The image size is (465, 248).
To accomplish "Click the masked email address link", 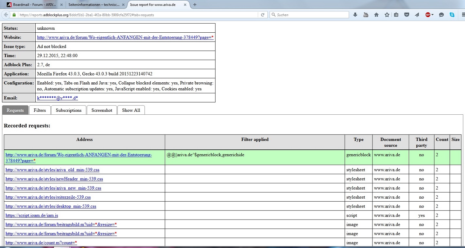I will point(58,98).
